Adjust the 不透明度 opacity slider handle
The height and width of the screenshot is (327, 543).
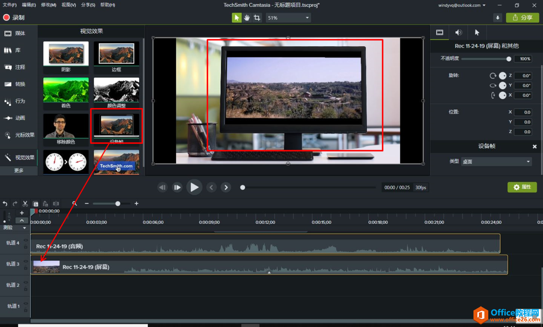(x=509, y=59)
